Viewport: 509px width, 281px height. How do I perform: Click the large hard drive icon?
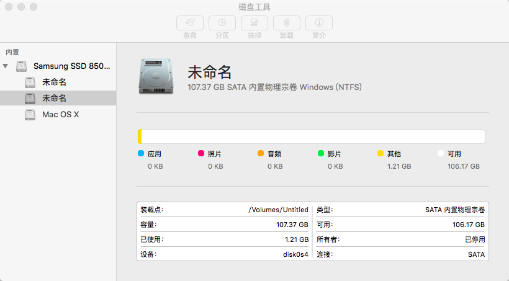pyautogui.click(x=156, y=76)
